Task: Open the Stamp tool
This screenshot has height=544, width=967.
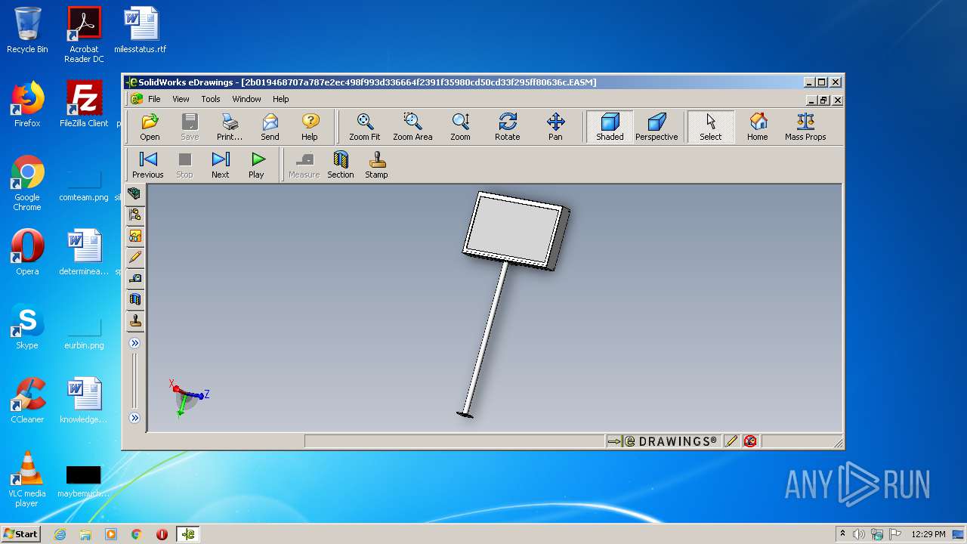Action: [x=376, y=164]
